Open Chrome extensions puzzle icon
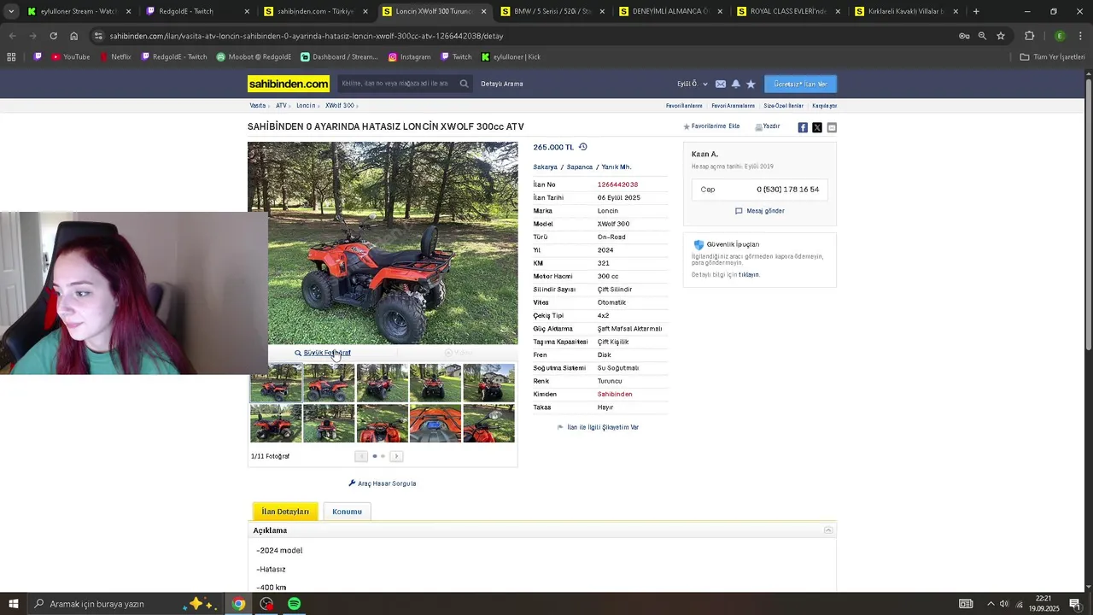This screenshot has height=615, width=1093. point(1029,36)
